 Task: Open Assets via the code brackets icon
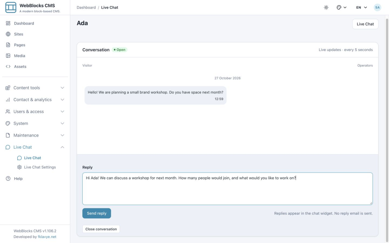8,67
